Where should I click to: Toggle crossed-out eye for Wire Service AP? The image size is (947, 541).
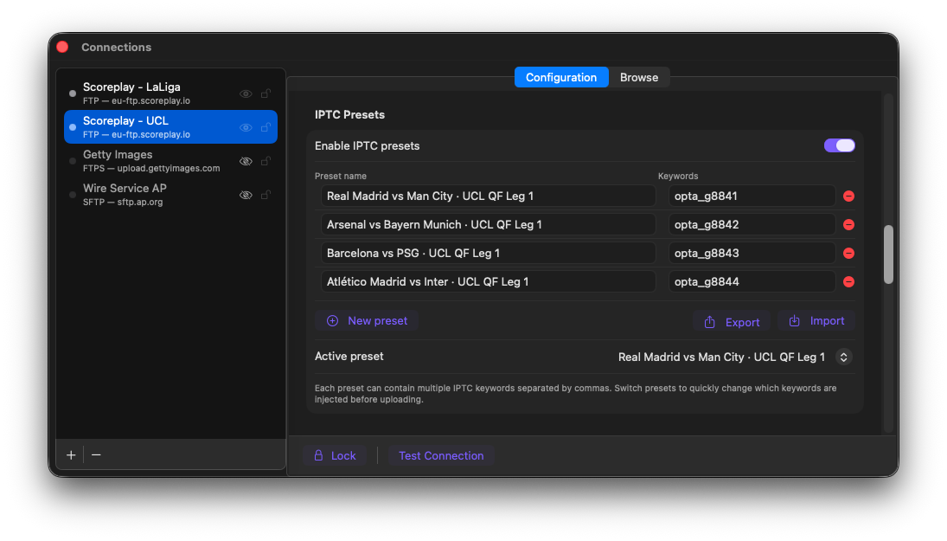click(x=246, y=196)
